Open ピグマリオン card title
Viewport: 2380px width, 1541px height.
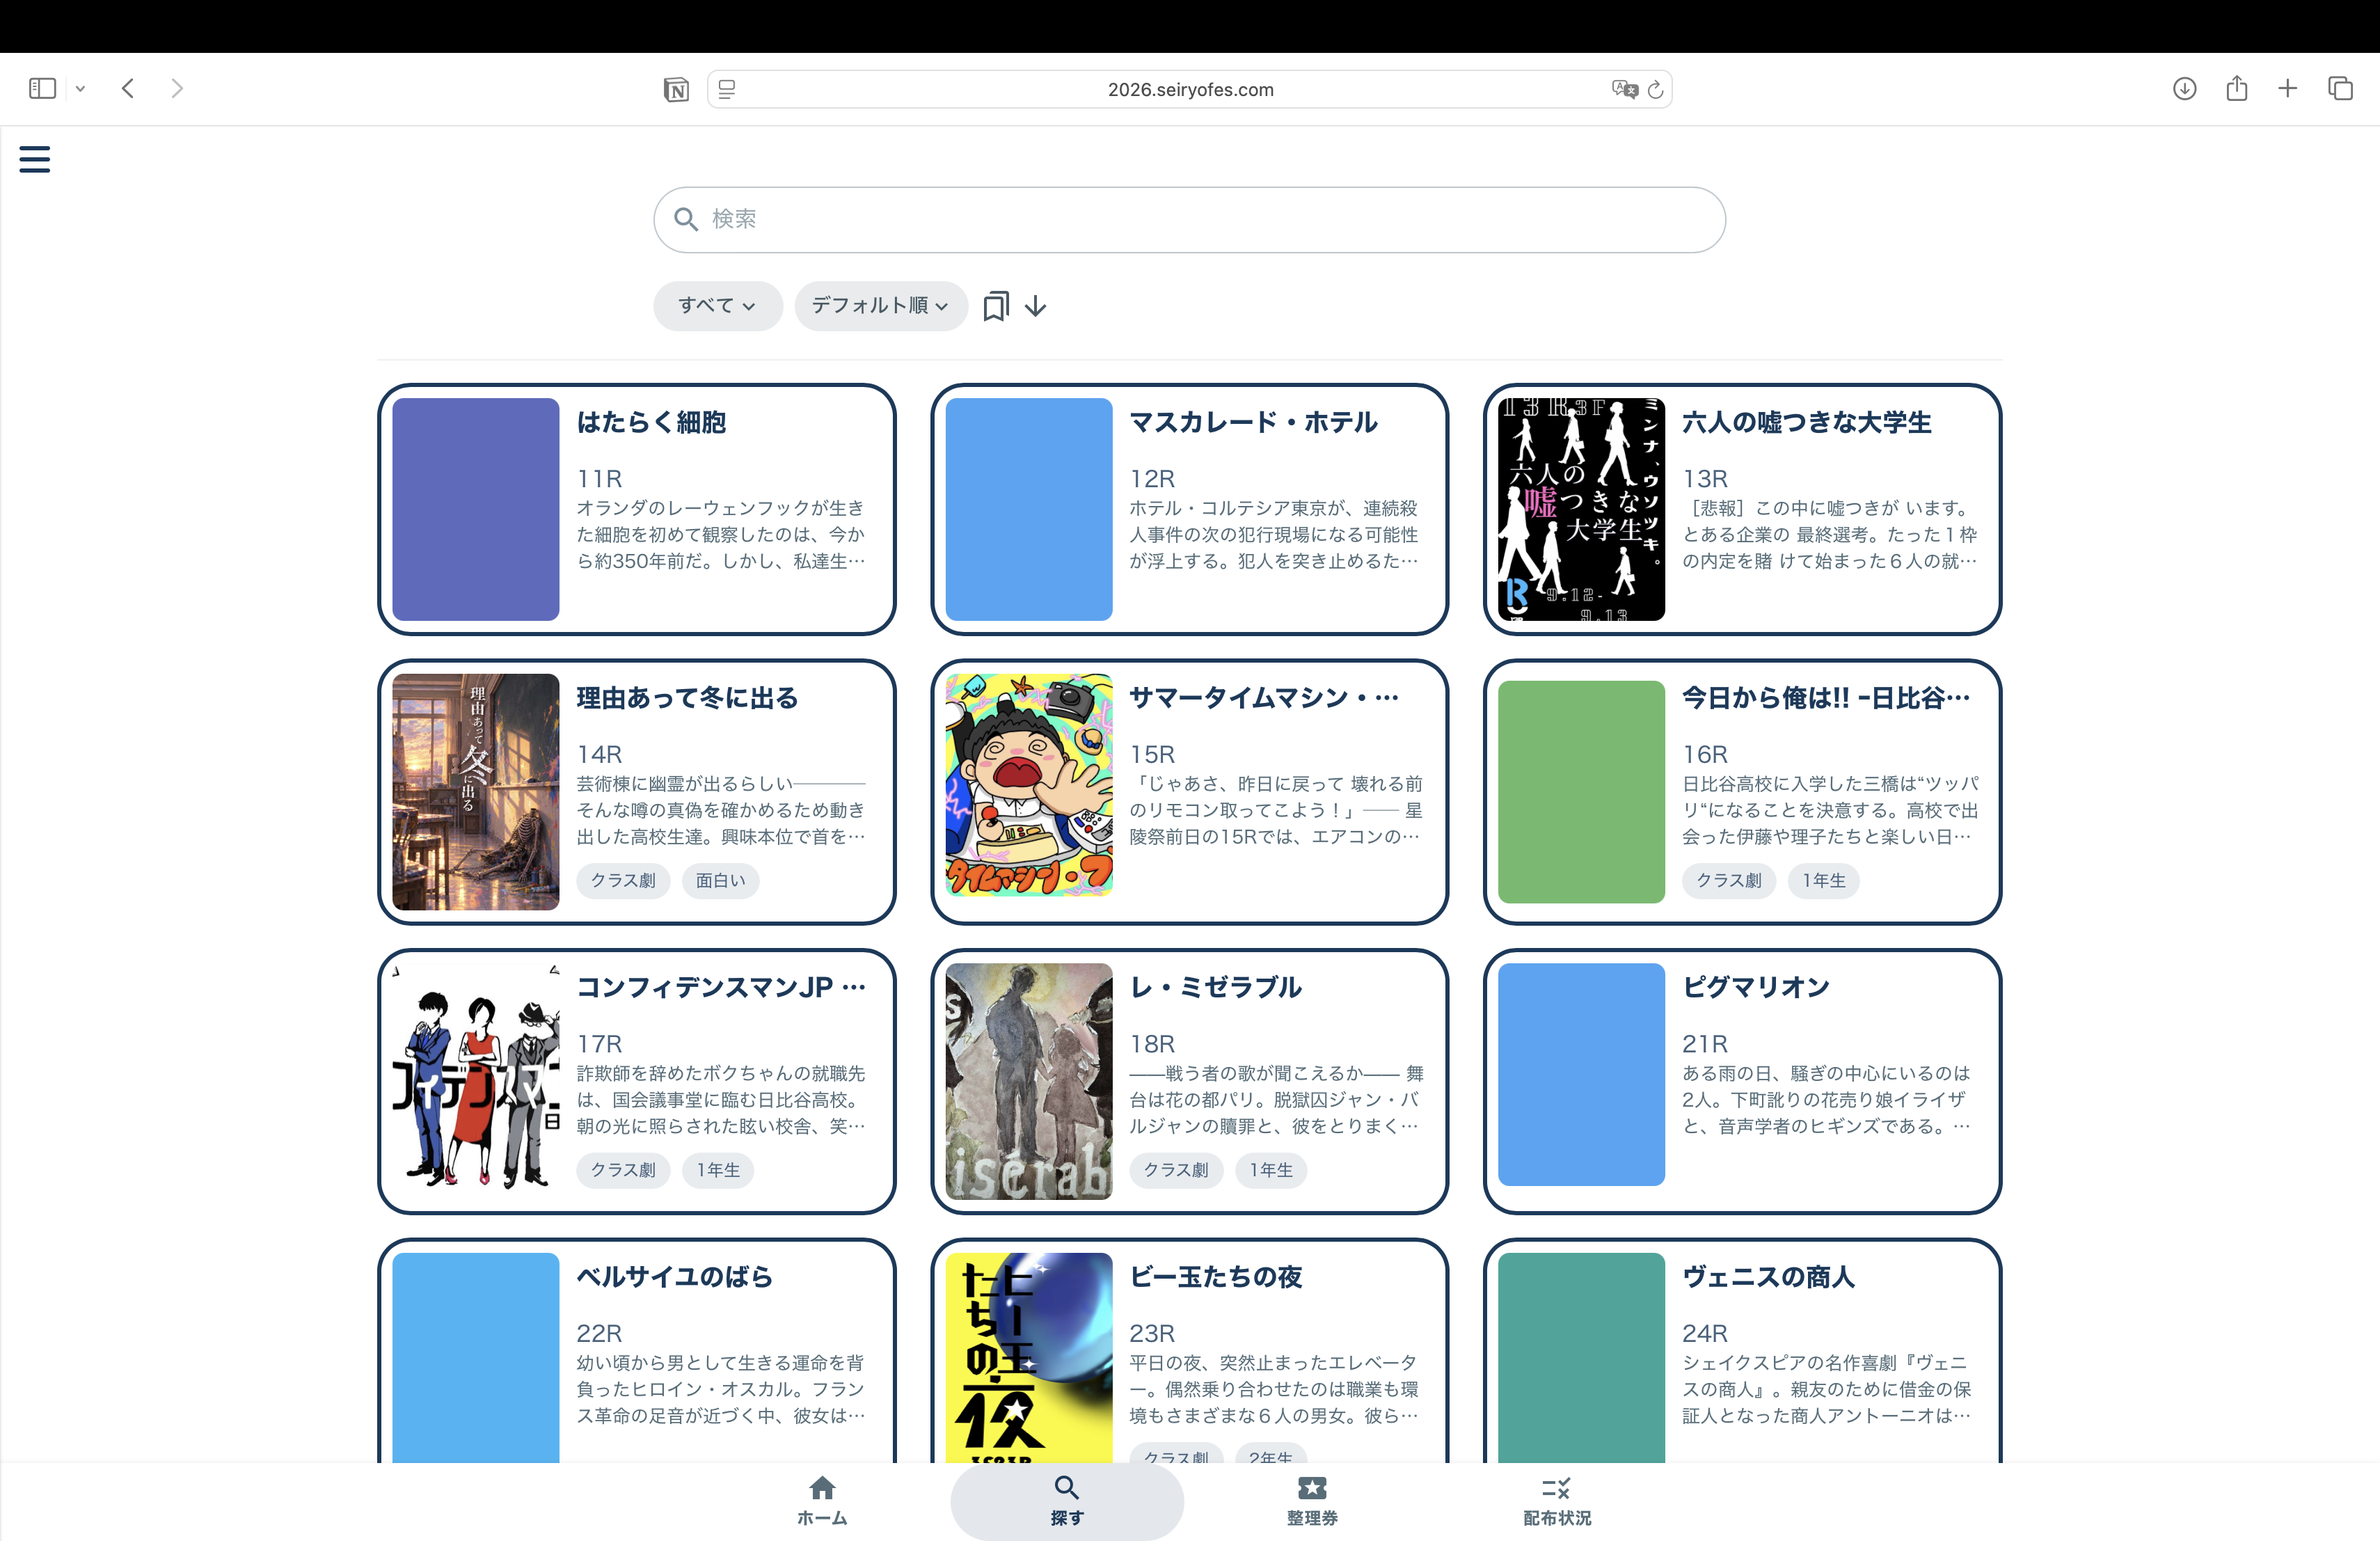1756,987
